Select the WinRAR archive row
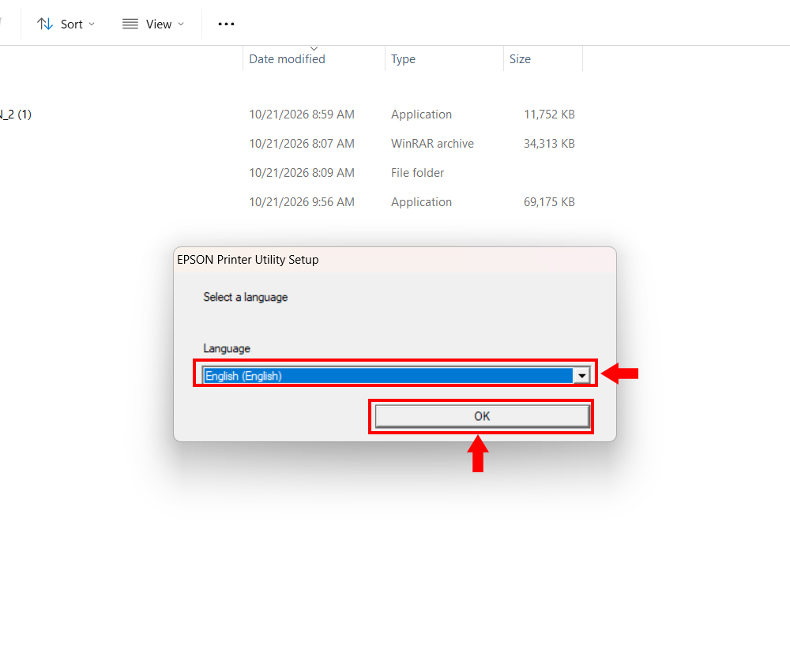This screenshot has height=657, width=790. click(288, 144)
